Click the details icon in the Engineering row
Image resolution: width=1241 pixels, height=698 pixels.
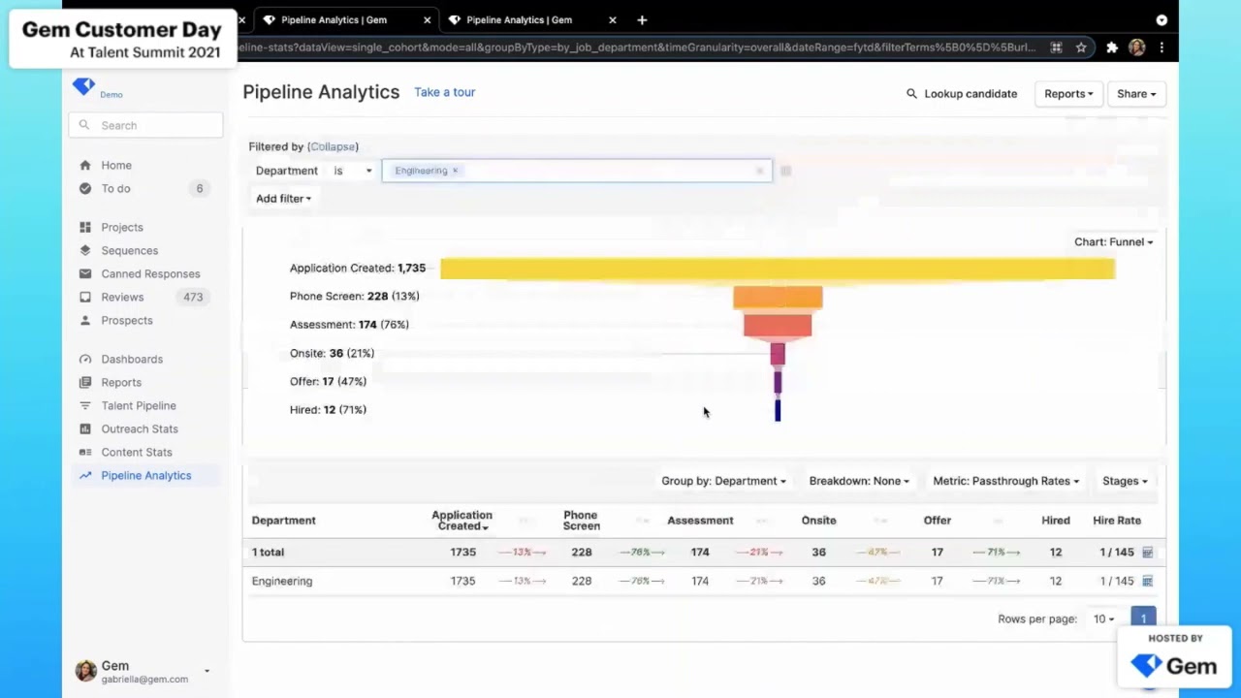coord(1147,581)
